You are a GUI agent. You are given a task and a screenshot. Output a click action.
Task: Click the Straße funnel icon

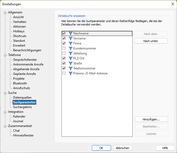tap(70, 63)
